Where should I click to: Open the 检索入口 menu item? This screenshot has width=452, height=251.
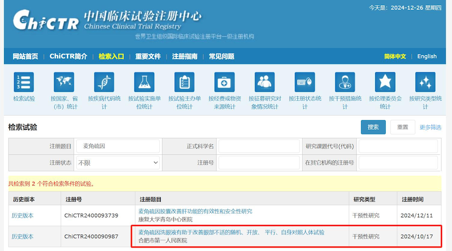(x=111, y=56)
